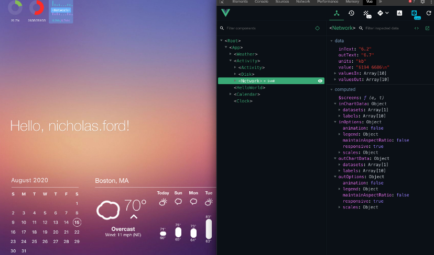Image resolution: width=434 pixels, height=255 pixels.
Task: Switch to the Console devtools tab
Action: [261, 2]
